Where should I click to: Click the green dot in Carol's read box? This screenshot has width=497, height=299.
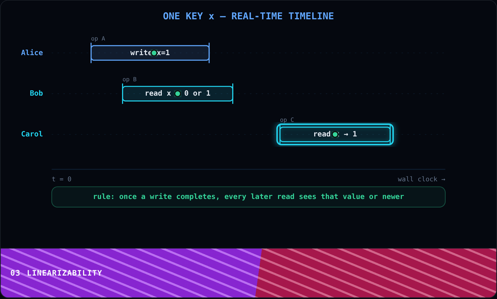click(335, 134)
